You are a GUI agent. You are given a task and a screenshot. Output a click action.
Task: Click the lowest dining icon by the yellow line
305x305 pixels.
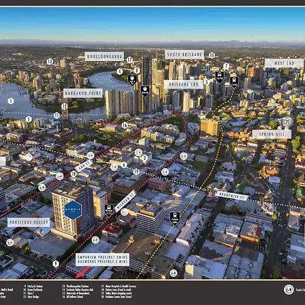point(174,273)
